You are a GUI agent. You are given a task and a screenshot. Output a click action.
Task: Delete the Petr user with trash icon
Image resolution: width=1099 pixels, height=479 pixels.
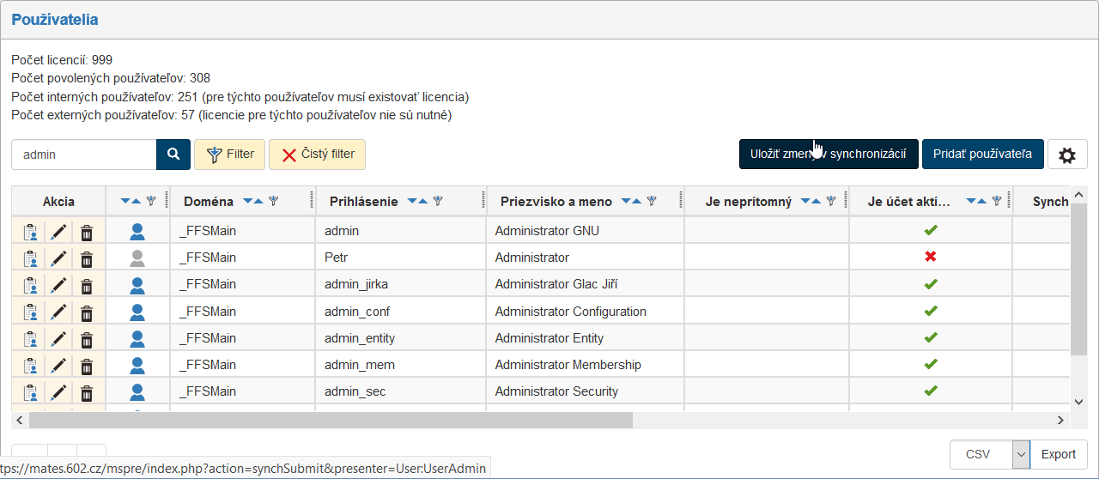point(87,258)
